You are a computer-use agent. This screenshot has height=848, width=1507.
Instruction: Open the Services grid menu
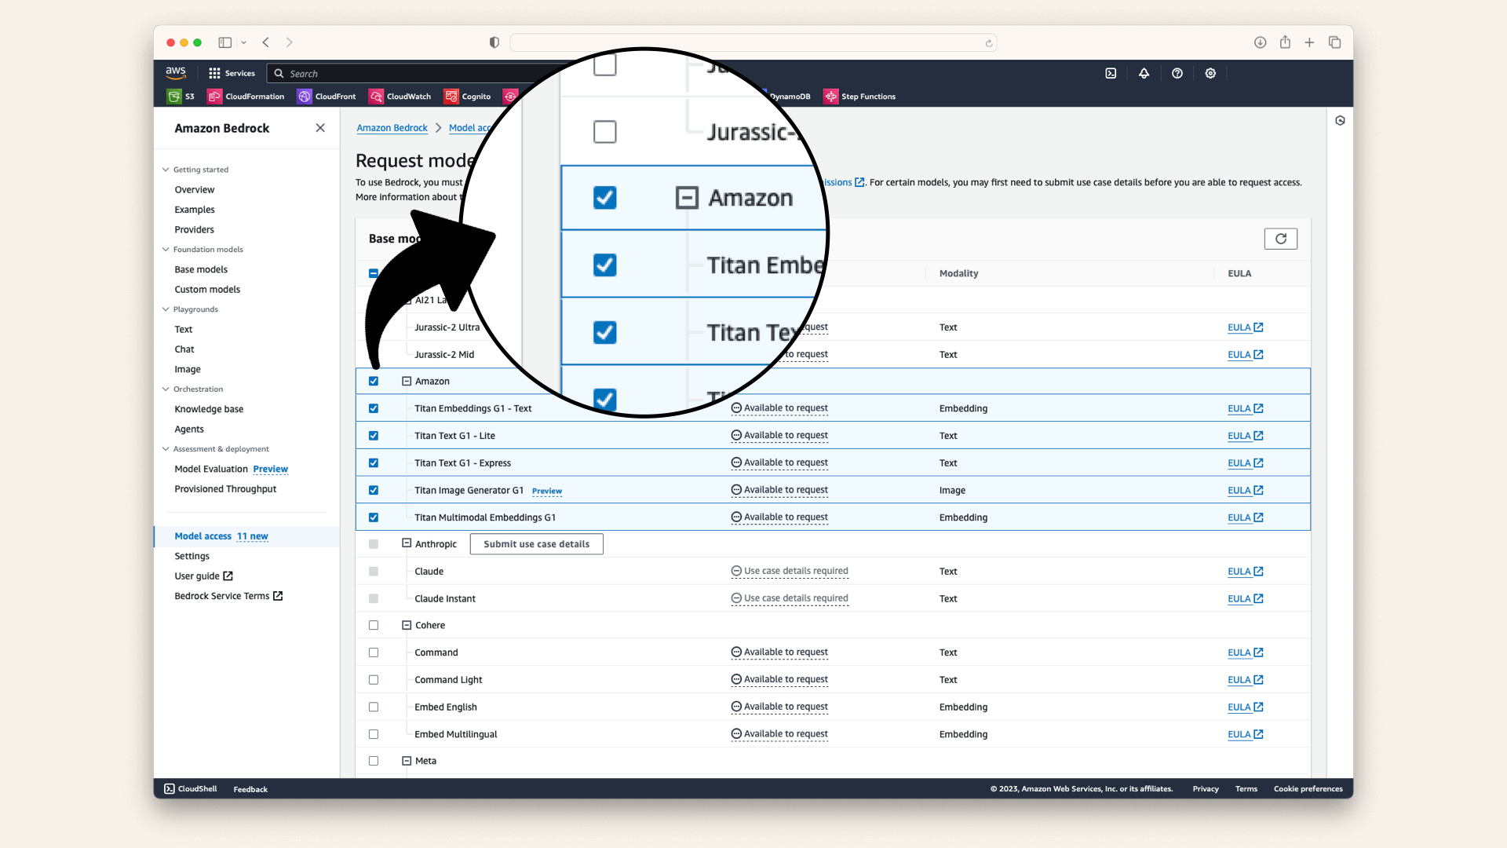231,73
